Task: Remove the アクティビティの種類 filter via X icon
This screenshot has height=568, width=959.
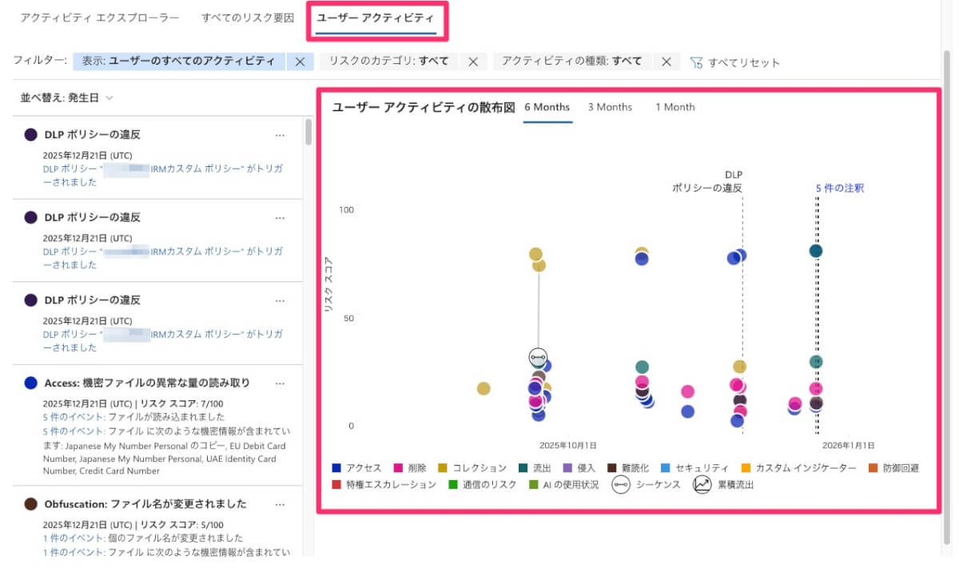Action: tap(666, 62)
